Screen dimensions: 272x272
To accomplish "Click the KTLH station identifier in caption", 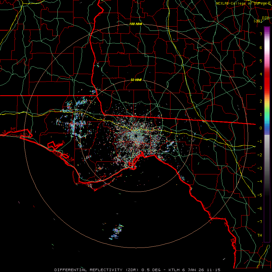I will (173, 270).
